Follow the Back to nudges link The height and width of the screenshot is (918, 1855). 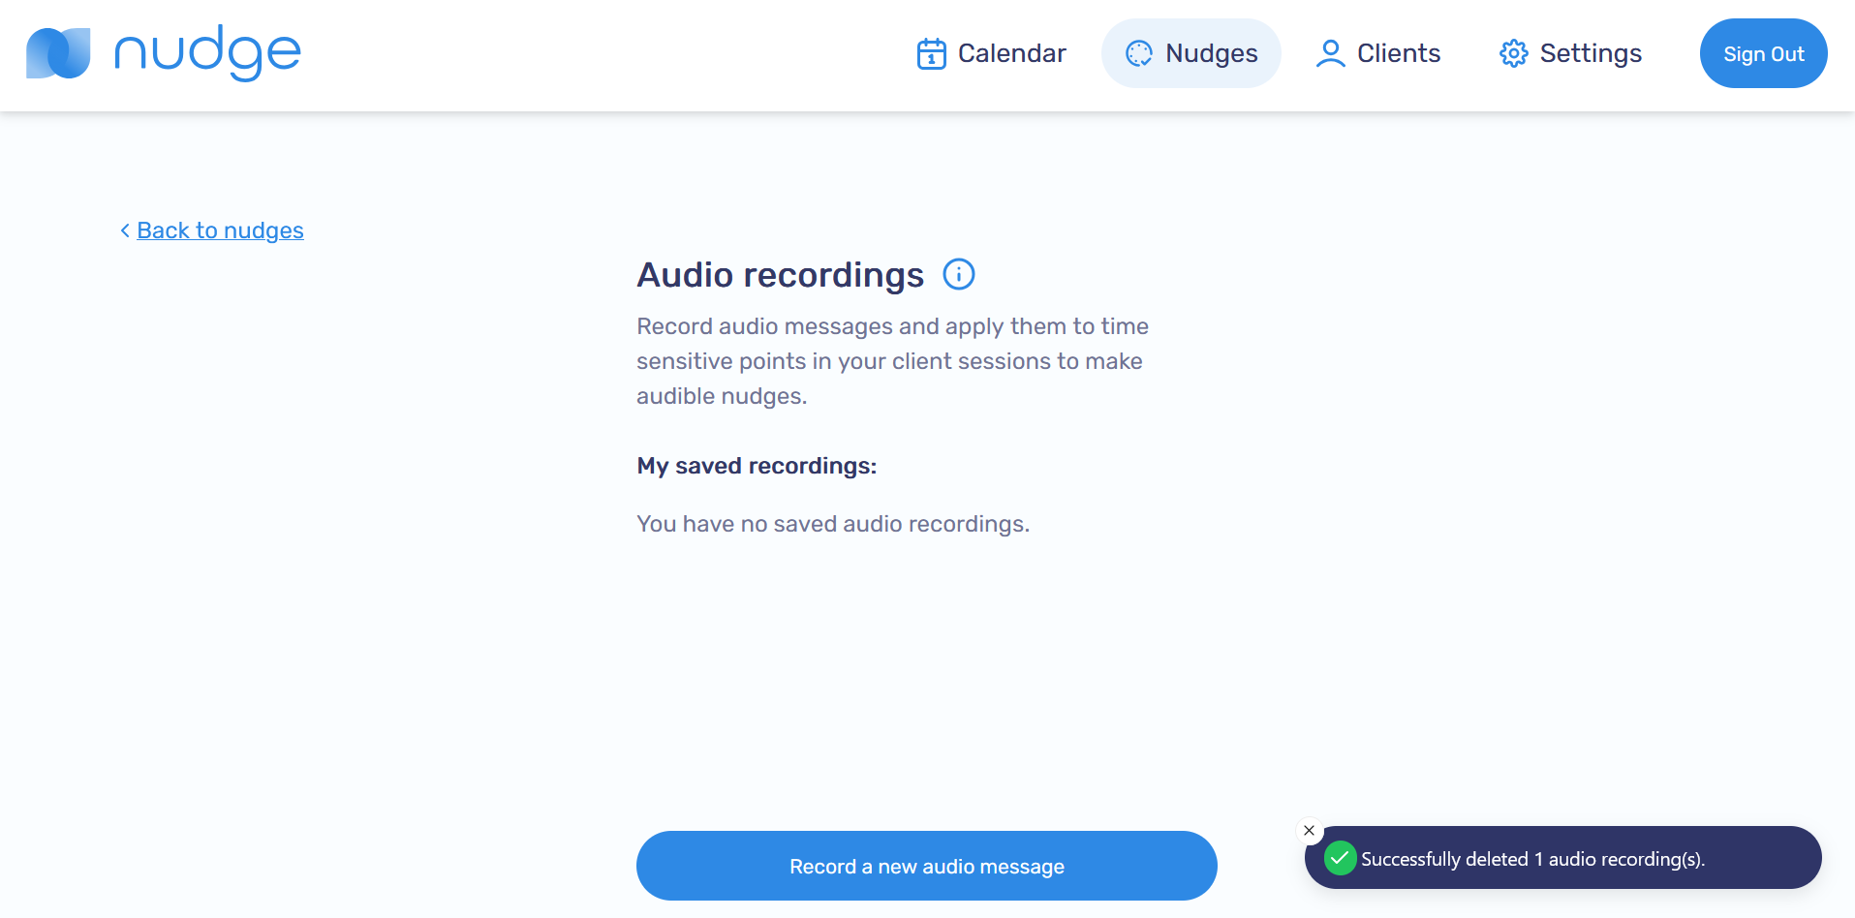pos(220,230)
